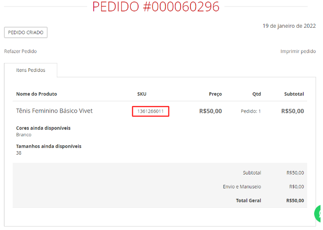Click the "Refazer Pedido" link
This screenshot has height=230, width=323.
[x=20, y=51]
